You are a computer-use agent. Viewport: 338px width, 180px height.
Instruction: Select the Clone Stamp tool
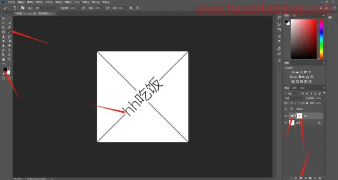(x=3, y=36)
